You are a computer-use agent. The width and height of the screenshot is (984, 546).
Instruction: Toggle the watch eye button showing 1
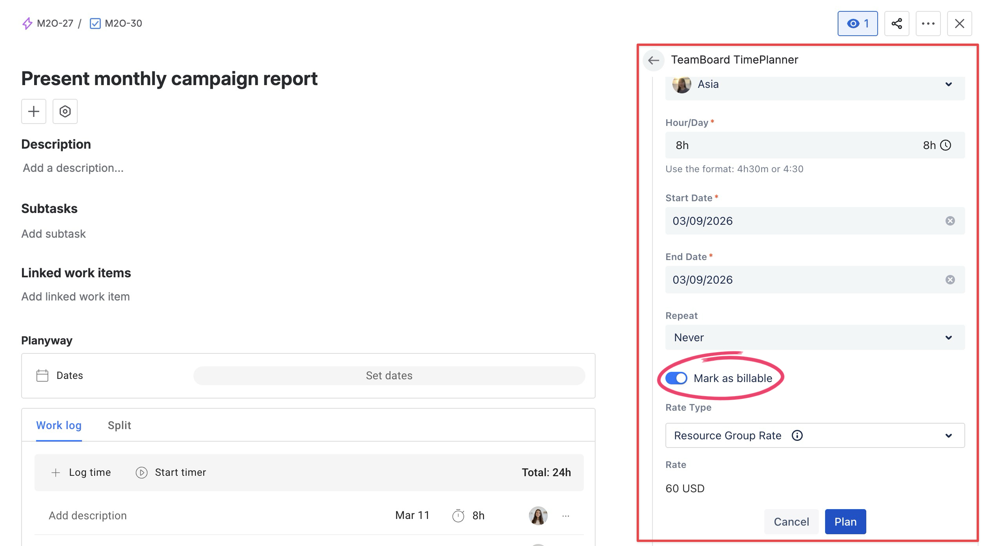pyautogui.click(x=857, y=24)
